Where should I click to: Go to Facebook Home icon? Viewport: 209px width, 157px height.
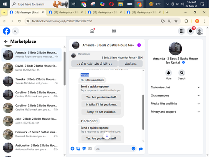coord(92,31)
